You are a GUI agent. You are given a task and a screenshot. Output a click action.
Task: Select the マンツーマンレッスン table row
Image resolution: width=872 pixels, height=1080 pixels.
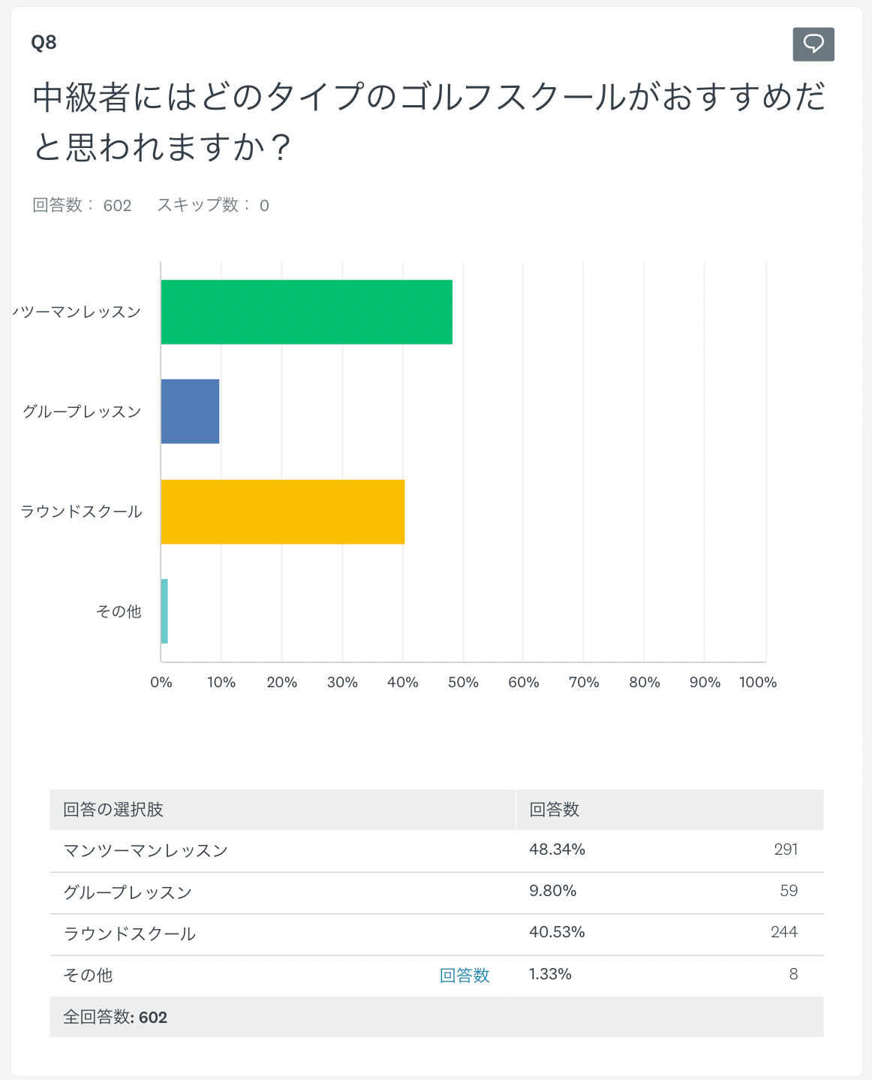click(146, 851)
